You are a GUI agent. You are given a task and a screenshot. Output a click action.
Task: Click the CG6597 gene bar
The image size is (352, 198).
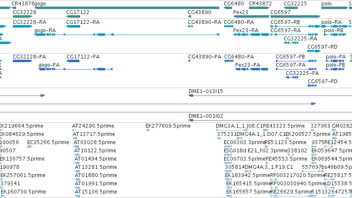pyautogui.click(x=295, y=16)
